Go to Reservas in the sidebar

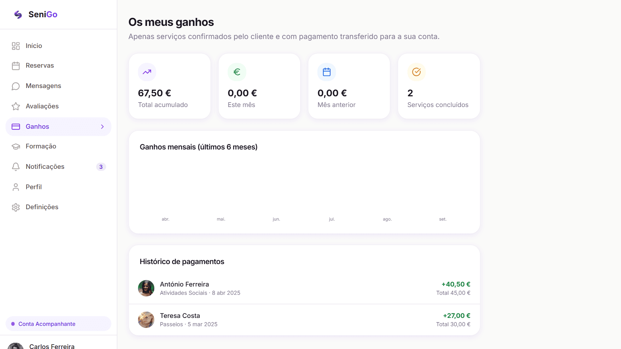tap(58, 66)
